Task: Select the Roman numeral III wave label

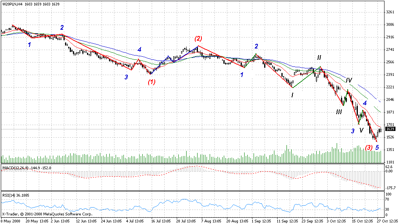Action: click(x=339, y=112)
